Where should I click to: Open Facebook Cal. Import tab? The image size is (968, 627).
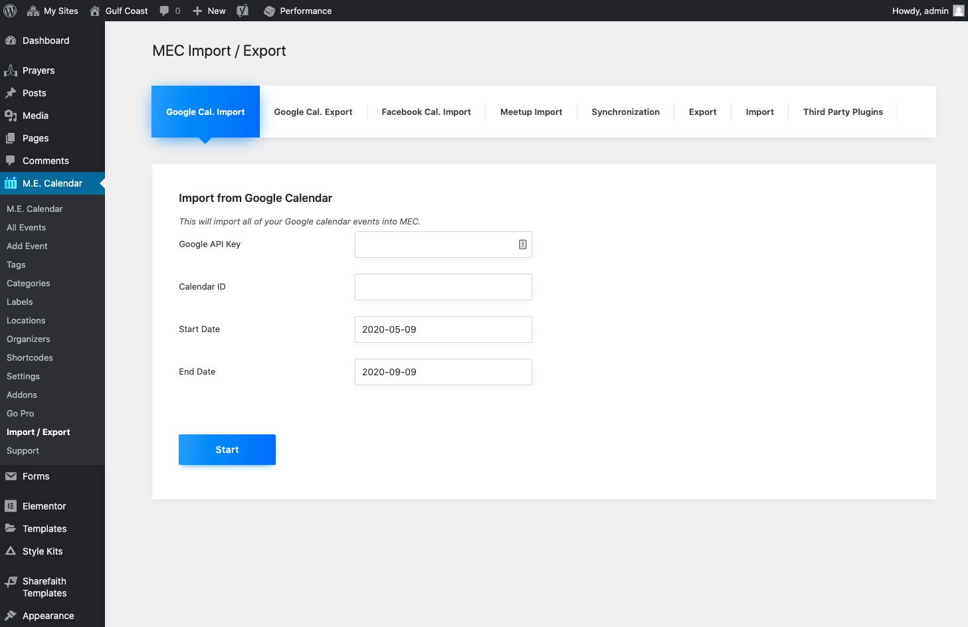[426, 112]
